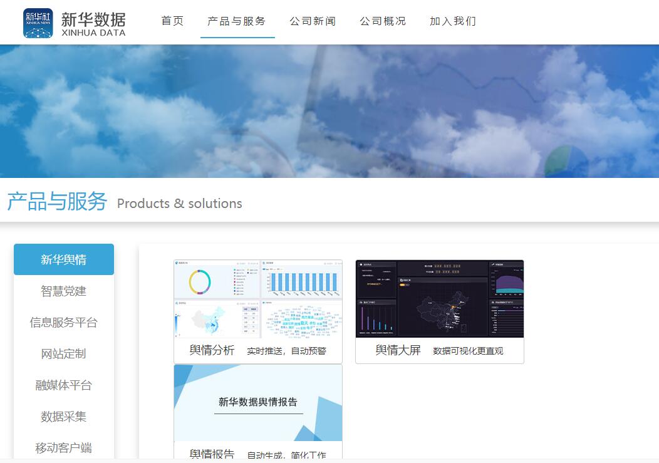Click the Xinhua Data logo icon
This screenshot has height=463, width=659.
[x=38, y=23]
